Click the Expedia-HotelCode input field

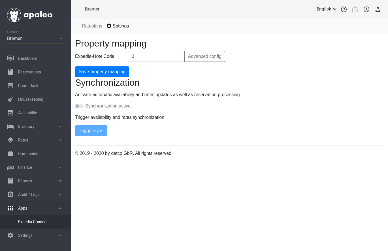156,56
